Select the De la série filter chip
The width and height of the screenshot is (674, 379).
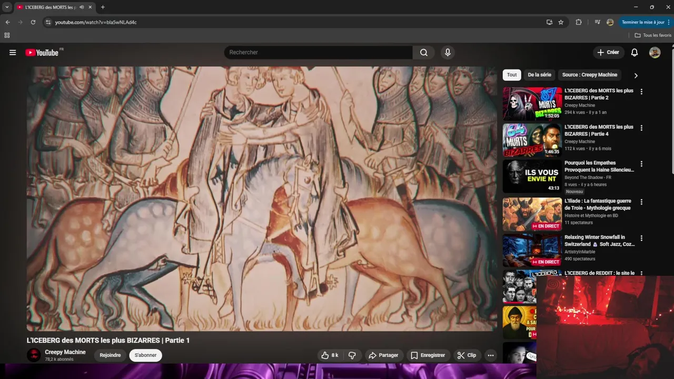[539, 75]
